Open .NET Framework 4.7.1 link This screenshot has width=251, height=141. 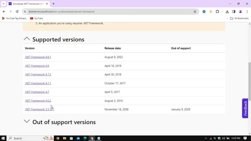(38, 83)
